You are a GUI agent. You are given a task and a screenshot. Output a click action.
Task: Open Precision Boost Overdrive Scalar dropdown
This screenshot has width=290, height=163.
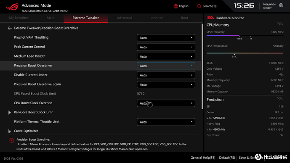point(166,84)
